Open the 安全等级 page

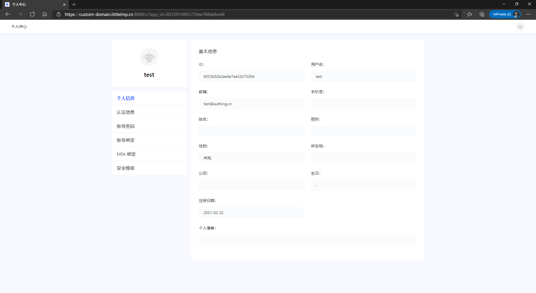126,168
